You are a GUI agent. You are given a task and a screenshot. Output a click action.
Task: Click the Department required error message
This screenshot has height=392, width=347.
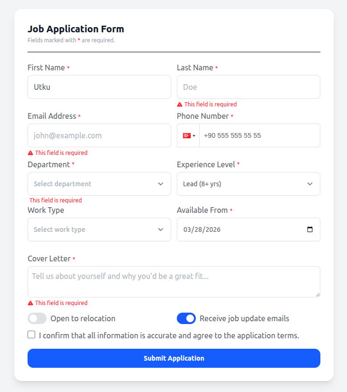click(56, 200)
